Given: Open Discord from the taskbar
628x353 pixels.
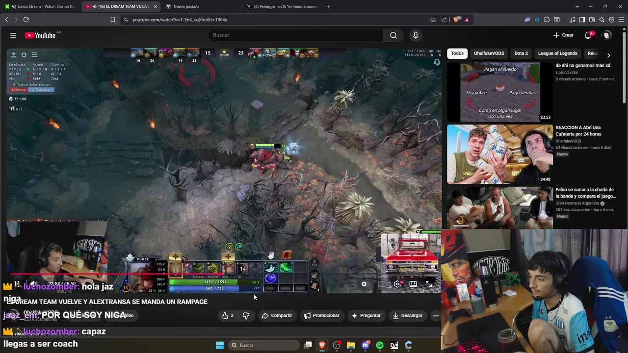Looking at the screenshot, I should tap(366, 345).
